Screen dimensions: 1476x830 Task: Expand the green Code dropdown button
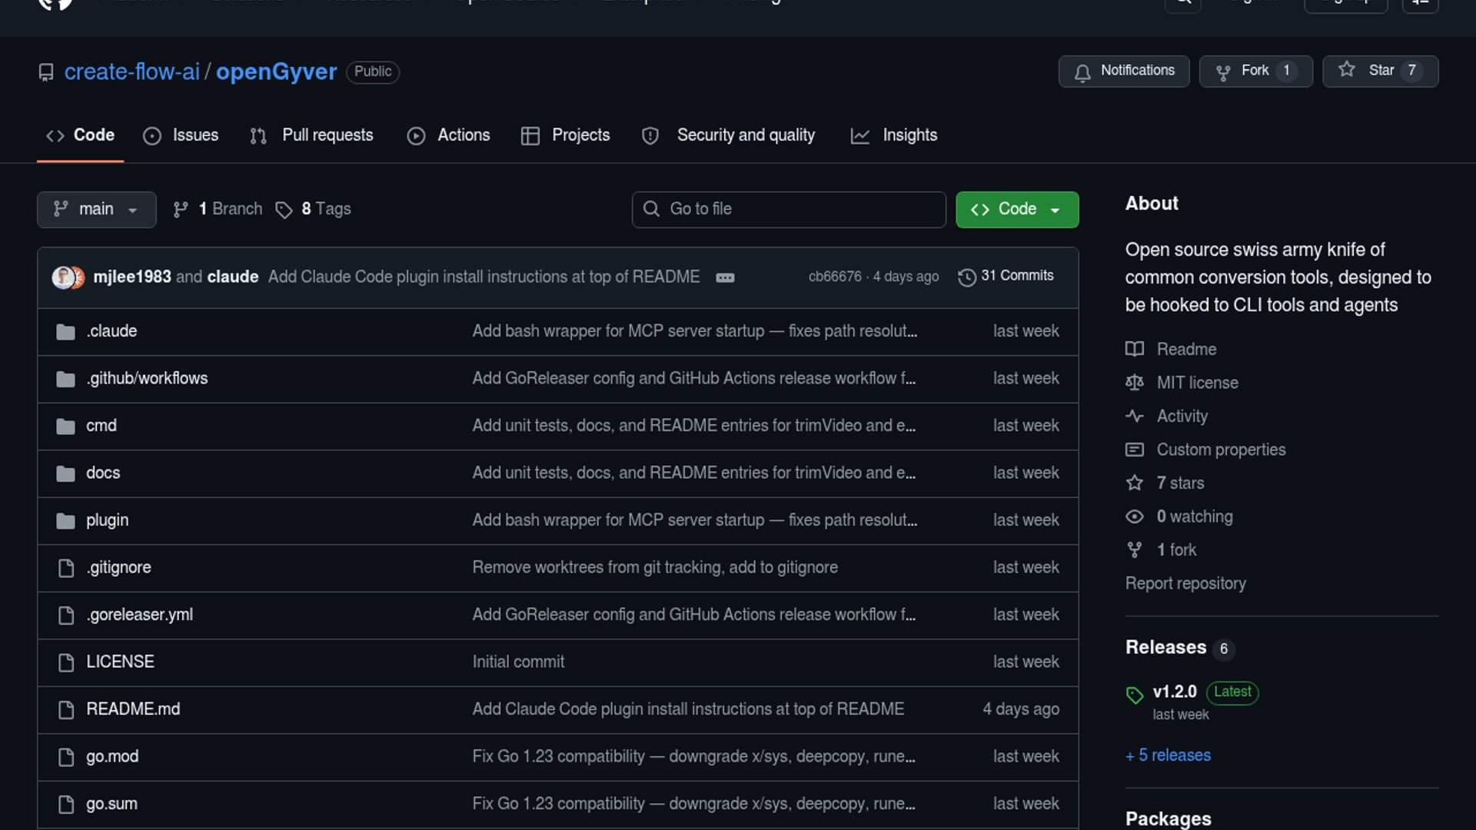click(x=1016, y=209)
